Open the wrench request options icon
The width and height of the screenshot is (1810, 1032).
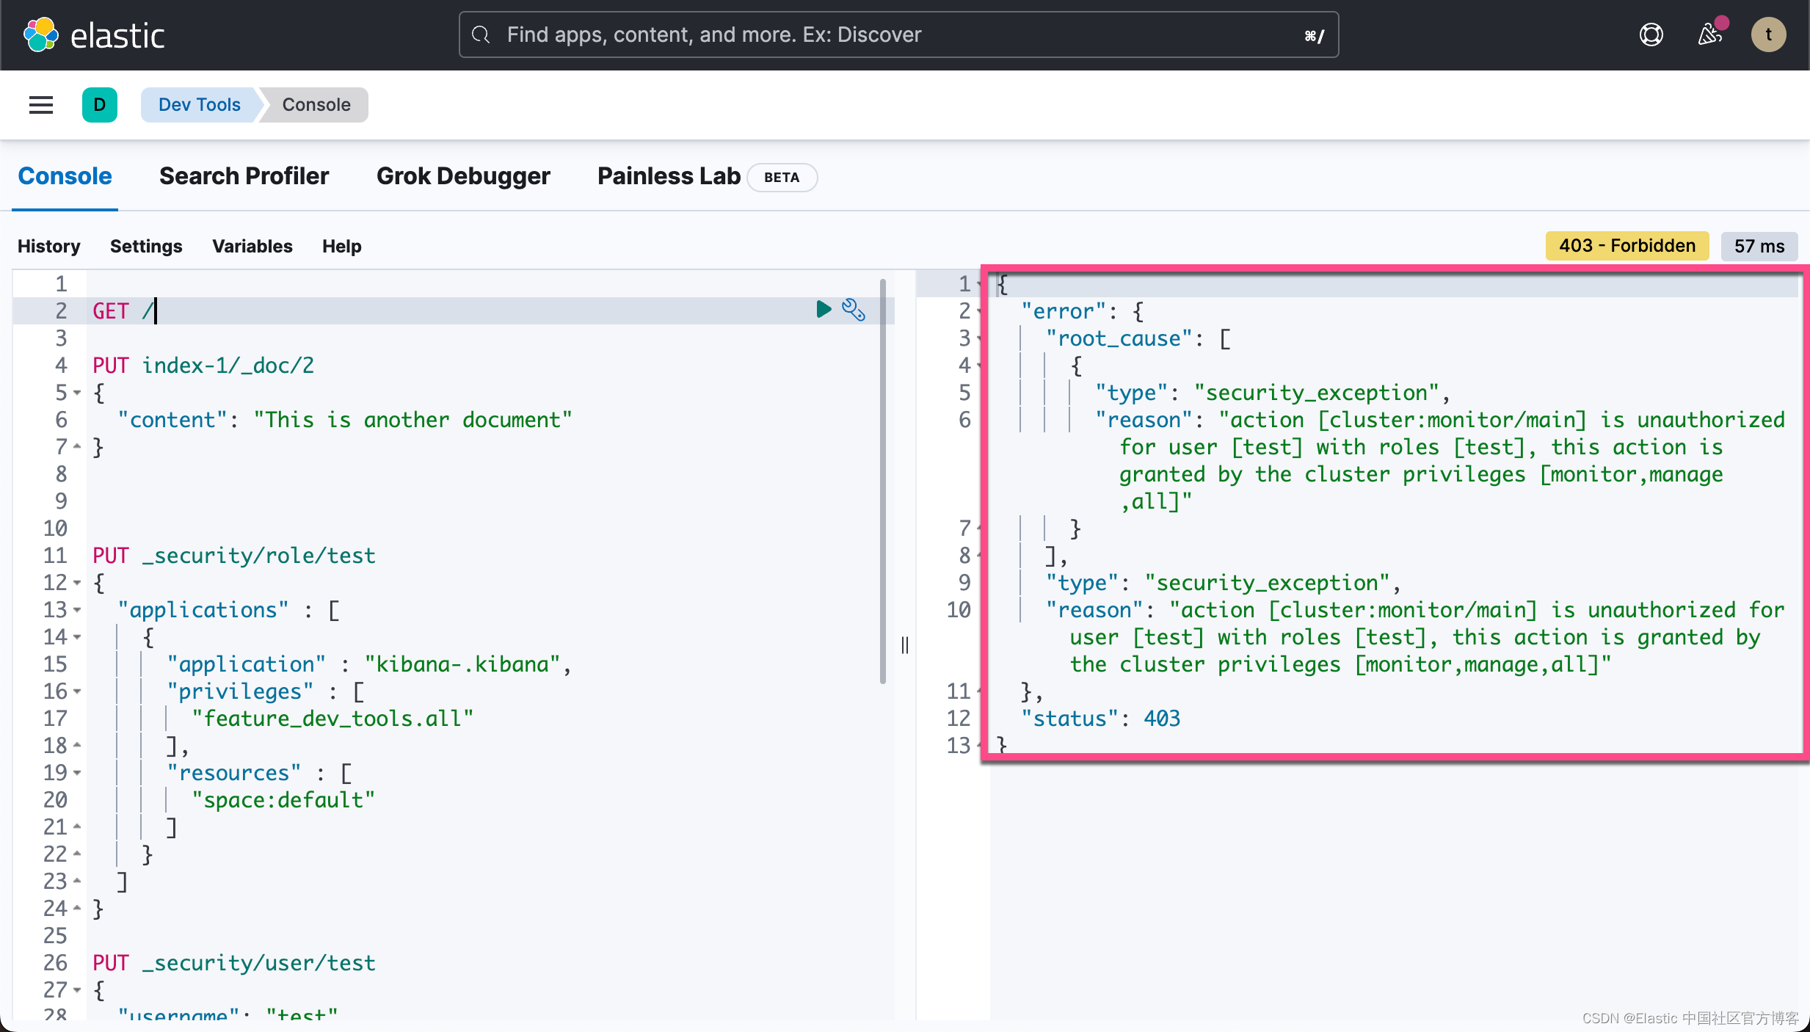point(853,310)
